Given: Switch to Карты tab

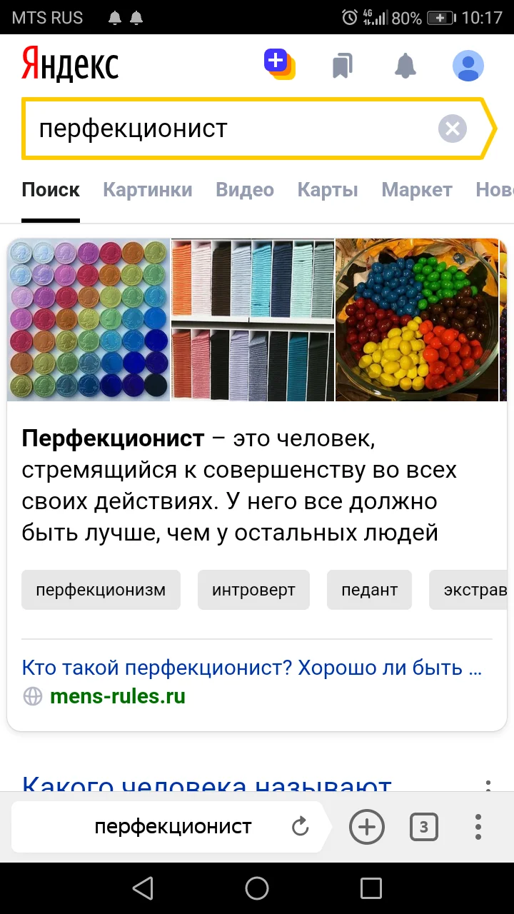Looking at the screenshot, I should (328, 189).
